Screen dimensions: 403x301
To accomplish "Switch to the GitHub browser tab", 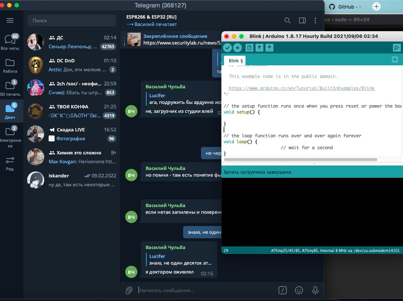I will 346,7.
